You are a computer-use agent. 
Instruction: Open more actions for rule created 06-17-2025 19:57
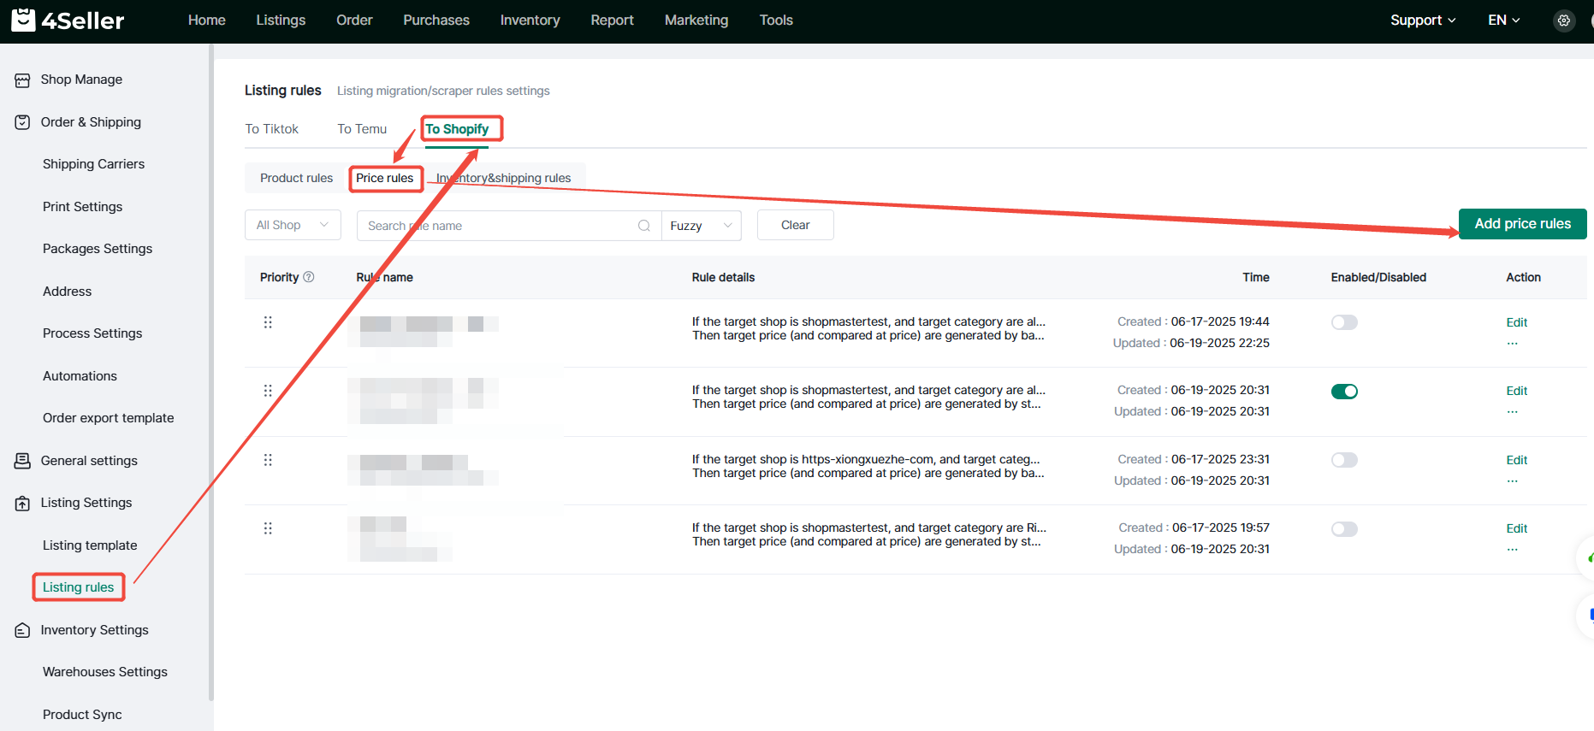coord(1513,550)
